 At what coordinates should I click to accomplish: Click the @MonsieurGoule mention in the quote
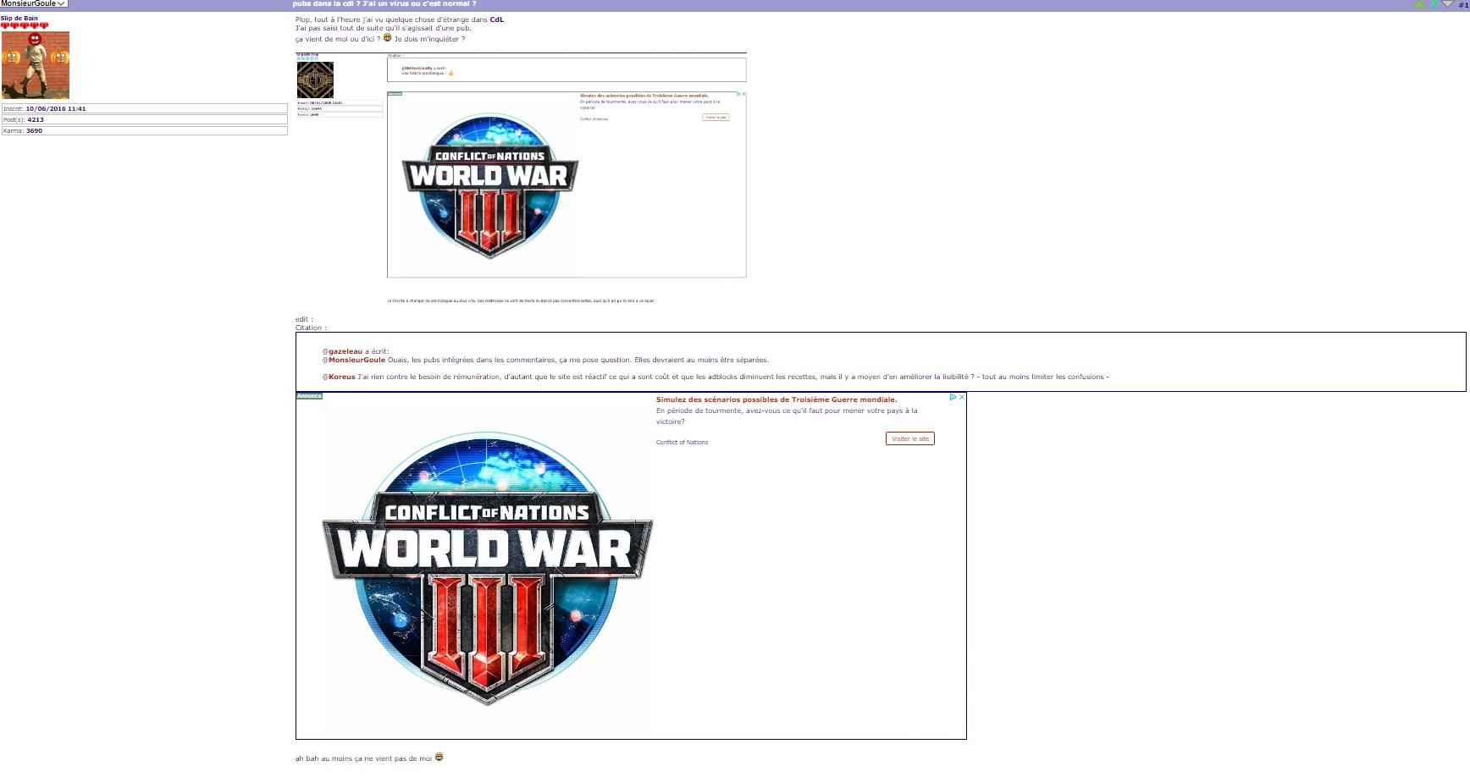pos(356,360)
